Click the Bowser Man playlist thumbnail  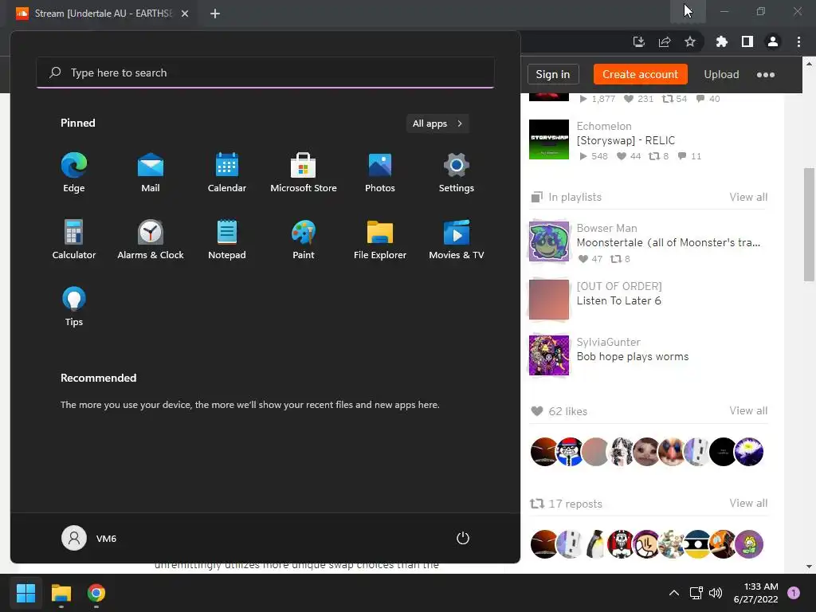click(549, 241)
